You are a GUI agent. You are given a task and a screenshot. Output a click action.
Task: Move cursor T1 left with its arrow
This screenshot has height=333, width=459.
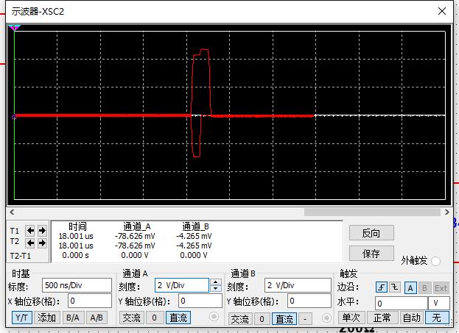click(x=30, y=231)
